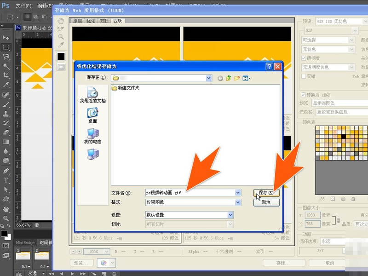Choose Eyedropper tool in Save for Web dialog
The image size is (368, 276).
[x=61, y=45]
